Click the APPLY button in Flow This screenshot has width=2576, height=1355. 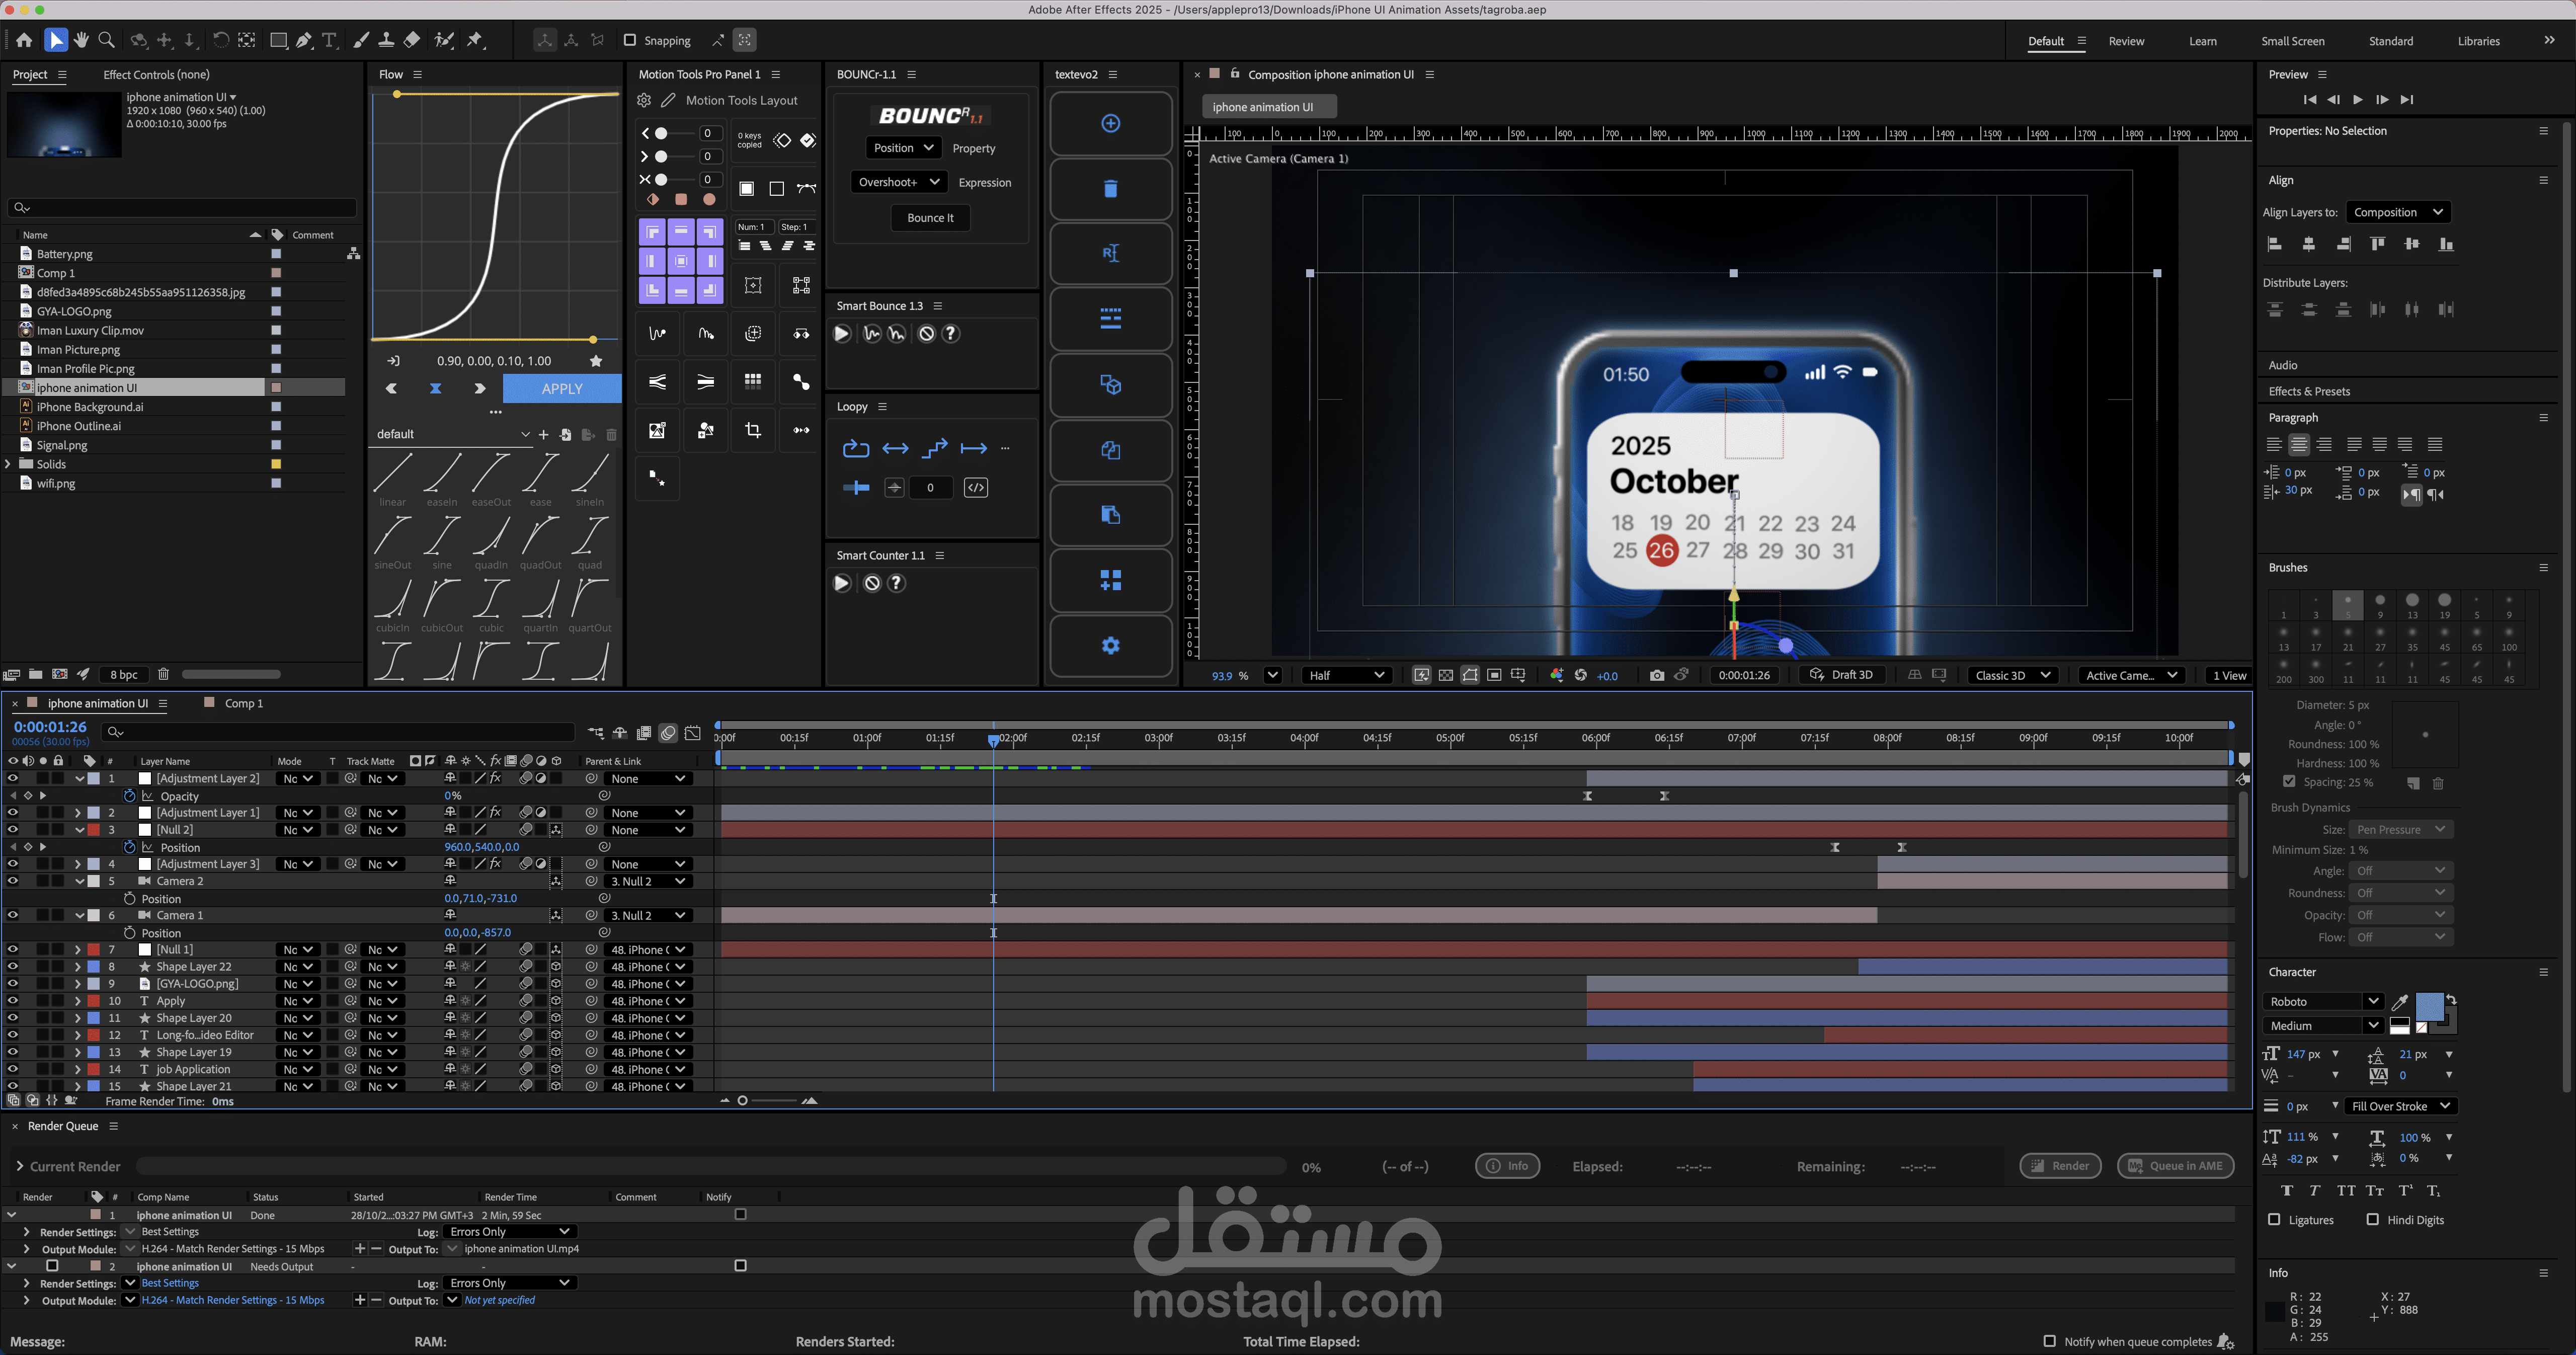click(x=562, y=389)
